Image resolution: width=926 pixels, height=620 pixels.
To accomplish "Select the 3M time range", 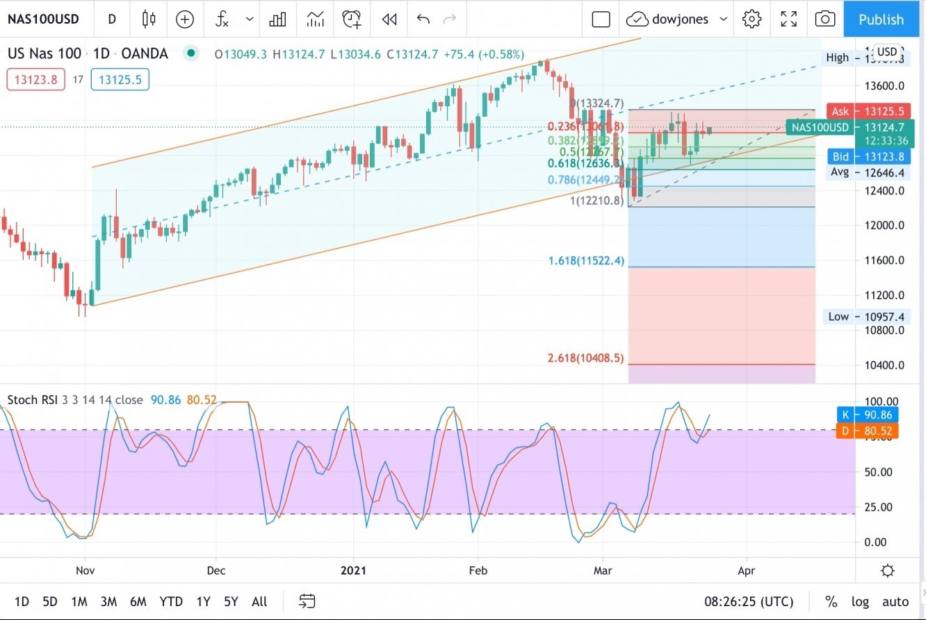I will tap(108, 601).
